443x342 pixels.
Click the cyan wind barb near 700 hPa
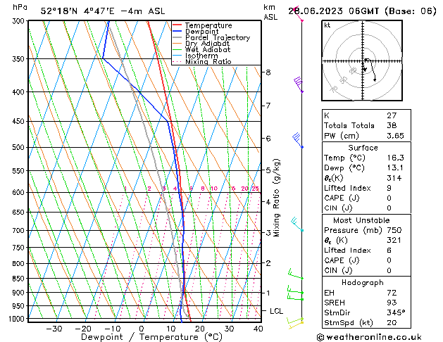click(297, 224)
